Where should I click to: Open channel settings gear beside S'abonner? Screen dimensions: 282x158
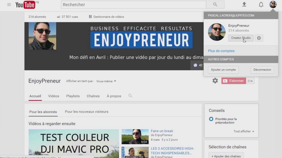point(215,81)
